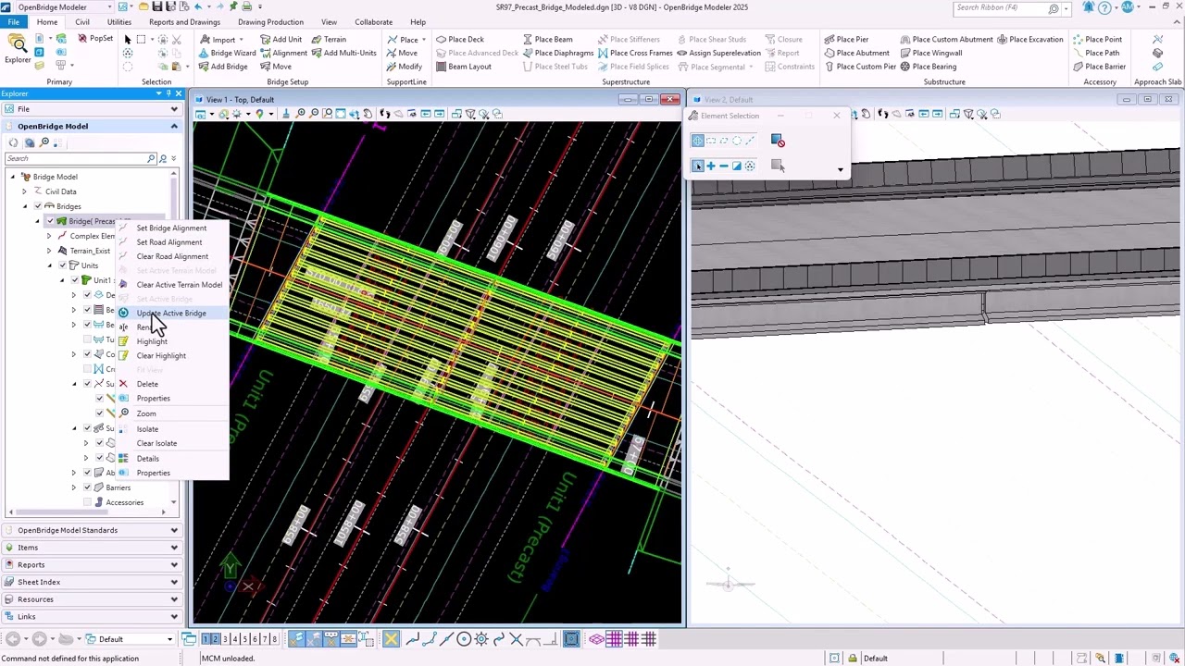
Task: Toggle checkbox for Bridge(Precast) node
Action: pyautogui.click(x=50, y=221)
